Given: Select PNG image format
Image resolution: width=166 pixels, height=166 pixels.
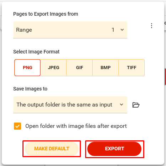Looking at the screenshot, I should (x=27, y=68).
